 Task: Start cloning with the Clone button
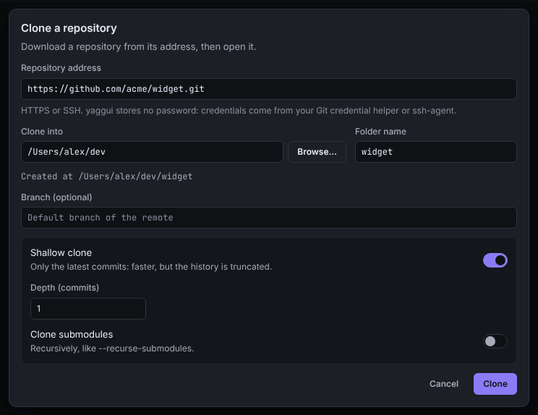[495, 384]
